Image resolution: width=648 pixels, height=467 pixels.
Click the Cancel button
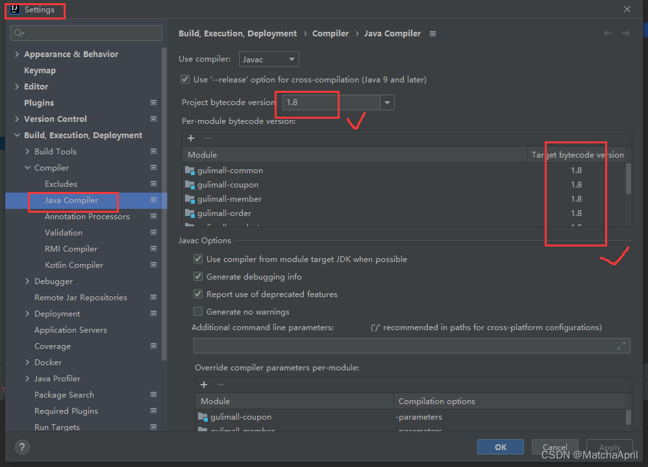click(555, 447)
